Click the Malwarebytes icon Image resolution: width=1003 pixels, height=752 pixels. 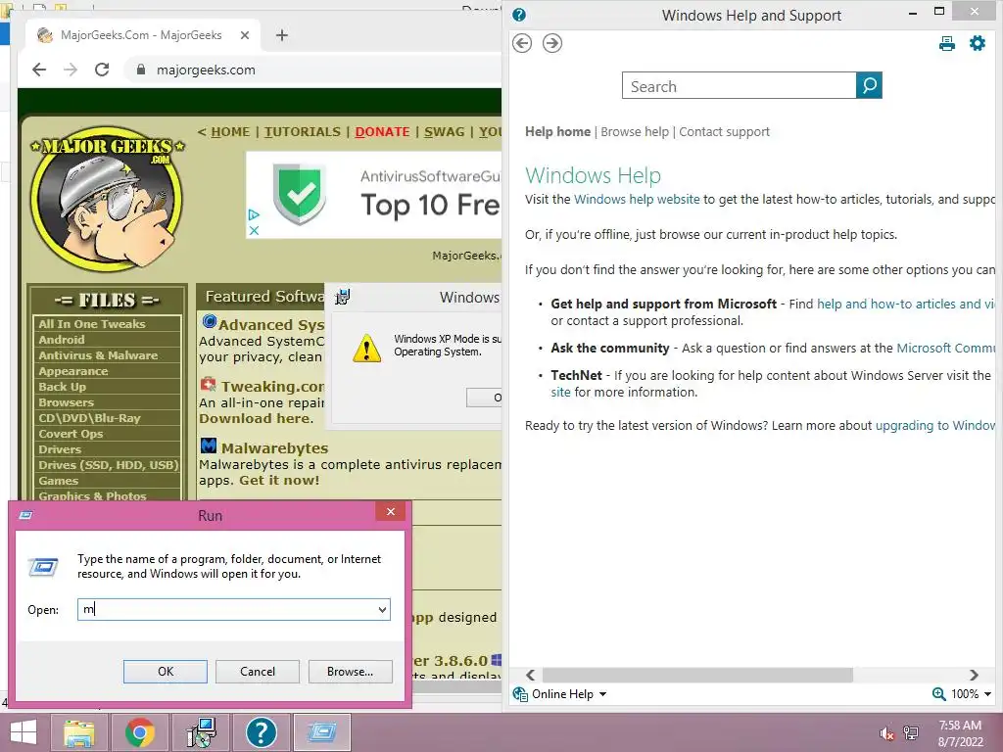click(x=209, y=446)
